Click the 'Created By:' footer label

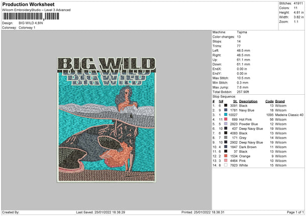(11, 212)
